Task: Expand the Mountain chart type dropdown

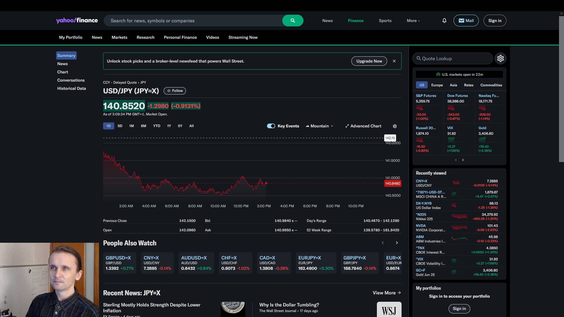Action: click(320, 126)
